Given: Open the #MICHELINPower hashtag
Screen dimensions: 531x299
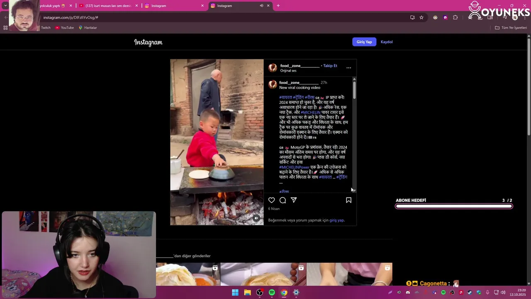Looking at the screenshot, I should pos(294,167).
